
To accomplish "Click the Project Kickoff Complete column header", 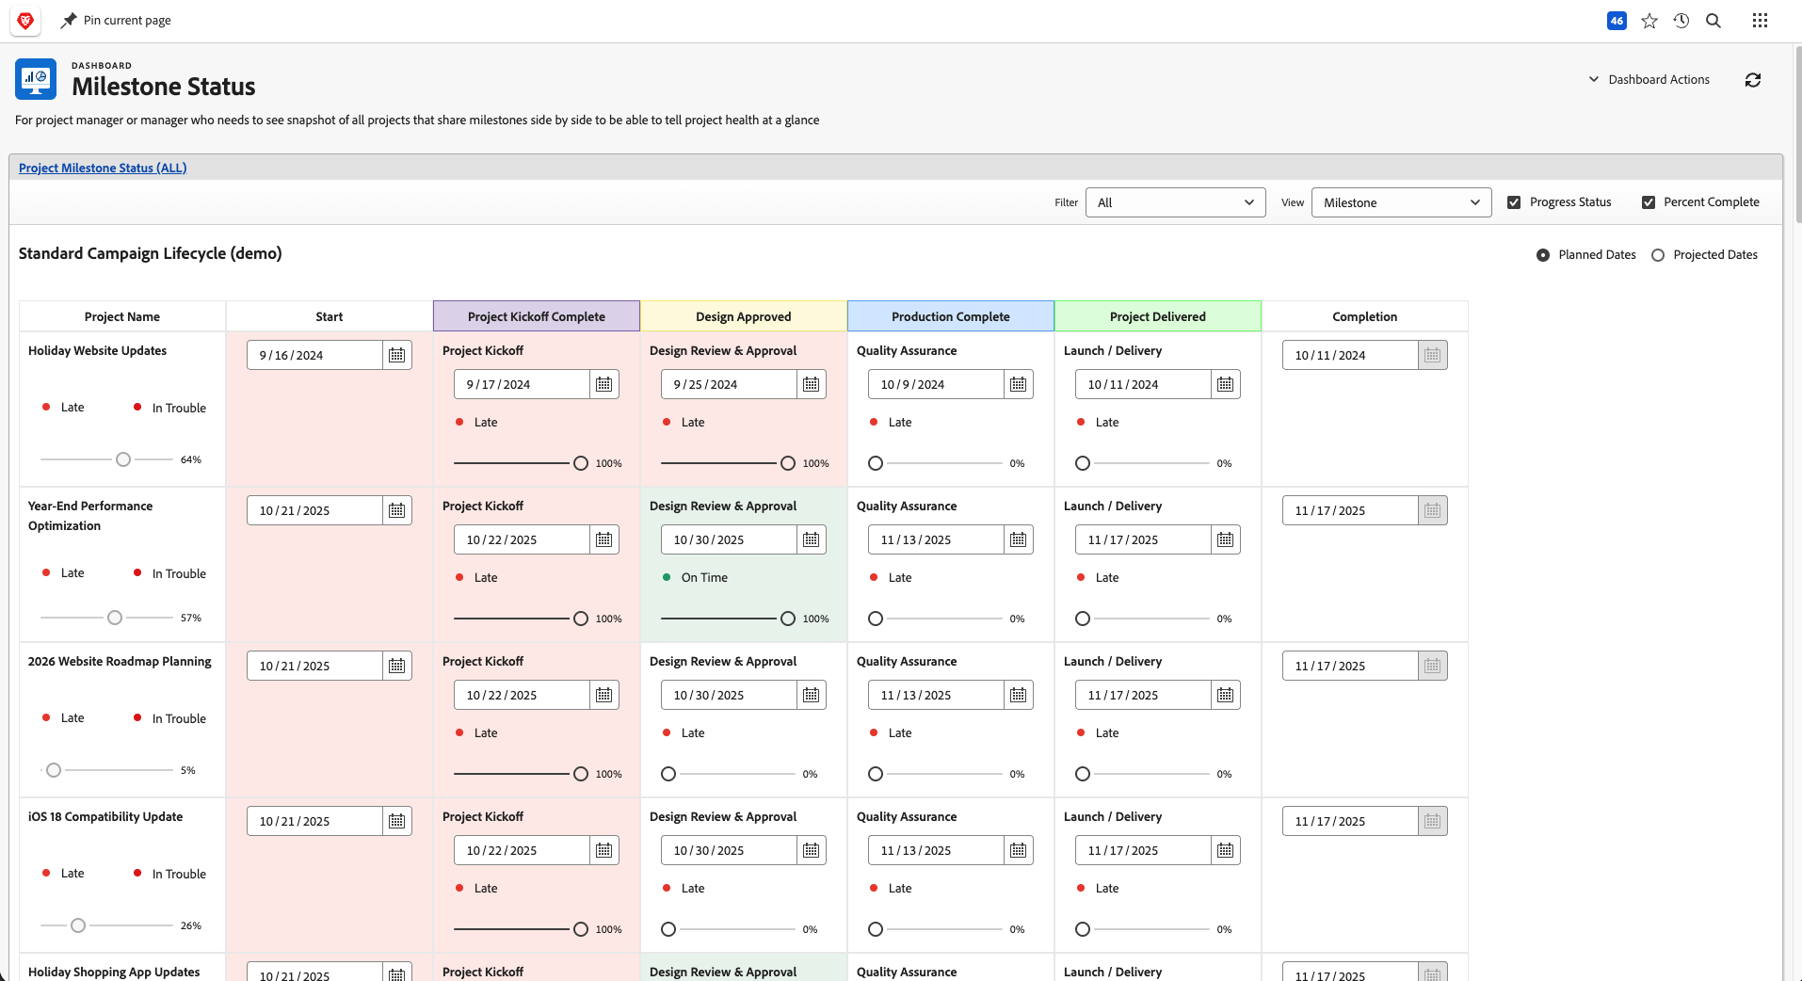I will click(x=537, y=316).
